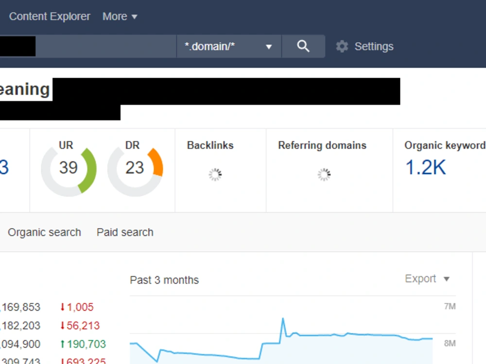486x364 pixels.
Task: Click the 1,005 decrease value
Action: click(77, 307)
